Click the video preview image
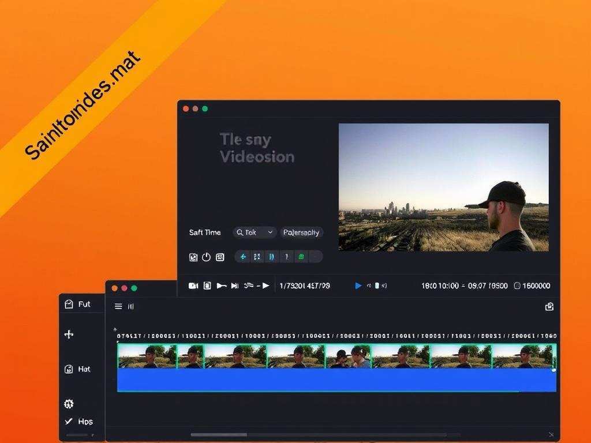 click(x=444, y=187)
